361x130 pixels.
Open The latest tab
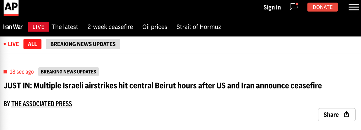tap(65, 27)
